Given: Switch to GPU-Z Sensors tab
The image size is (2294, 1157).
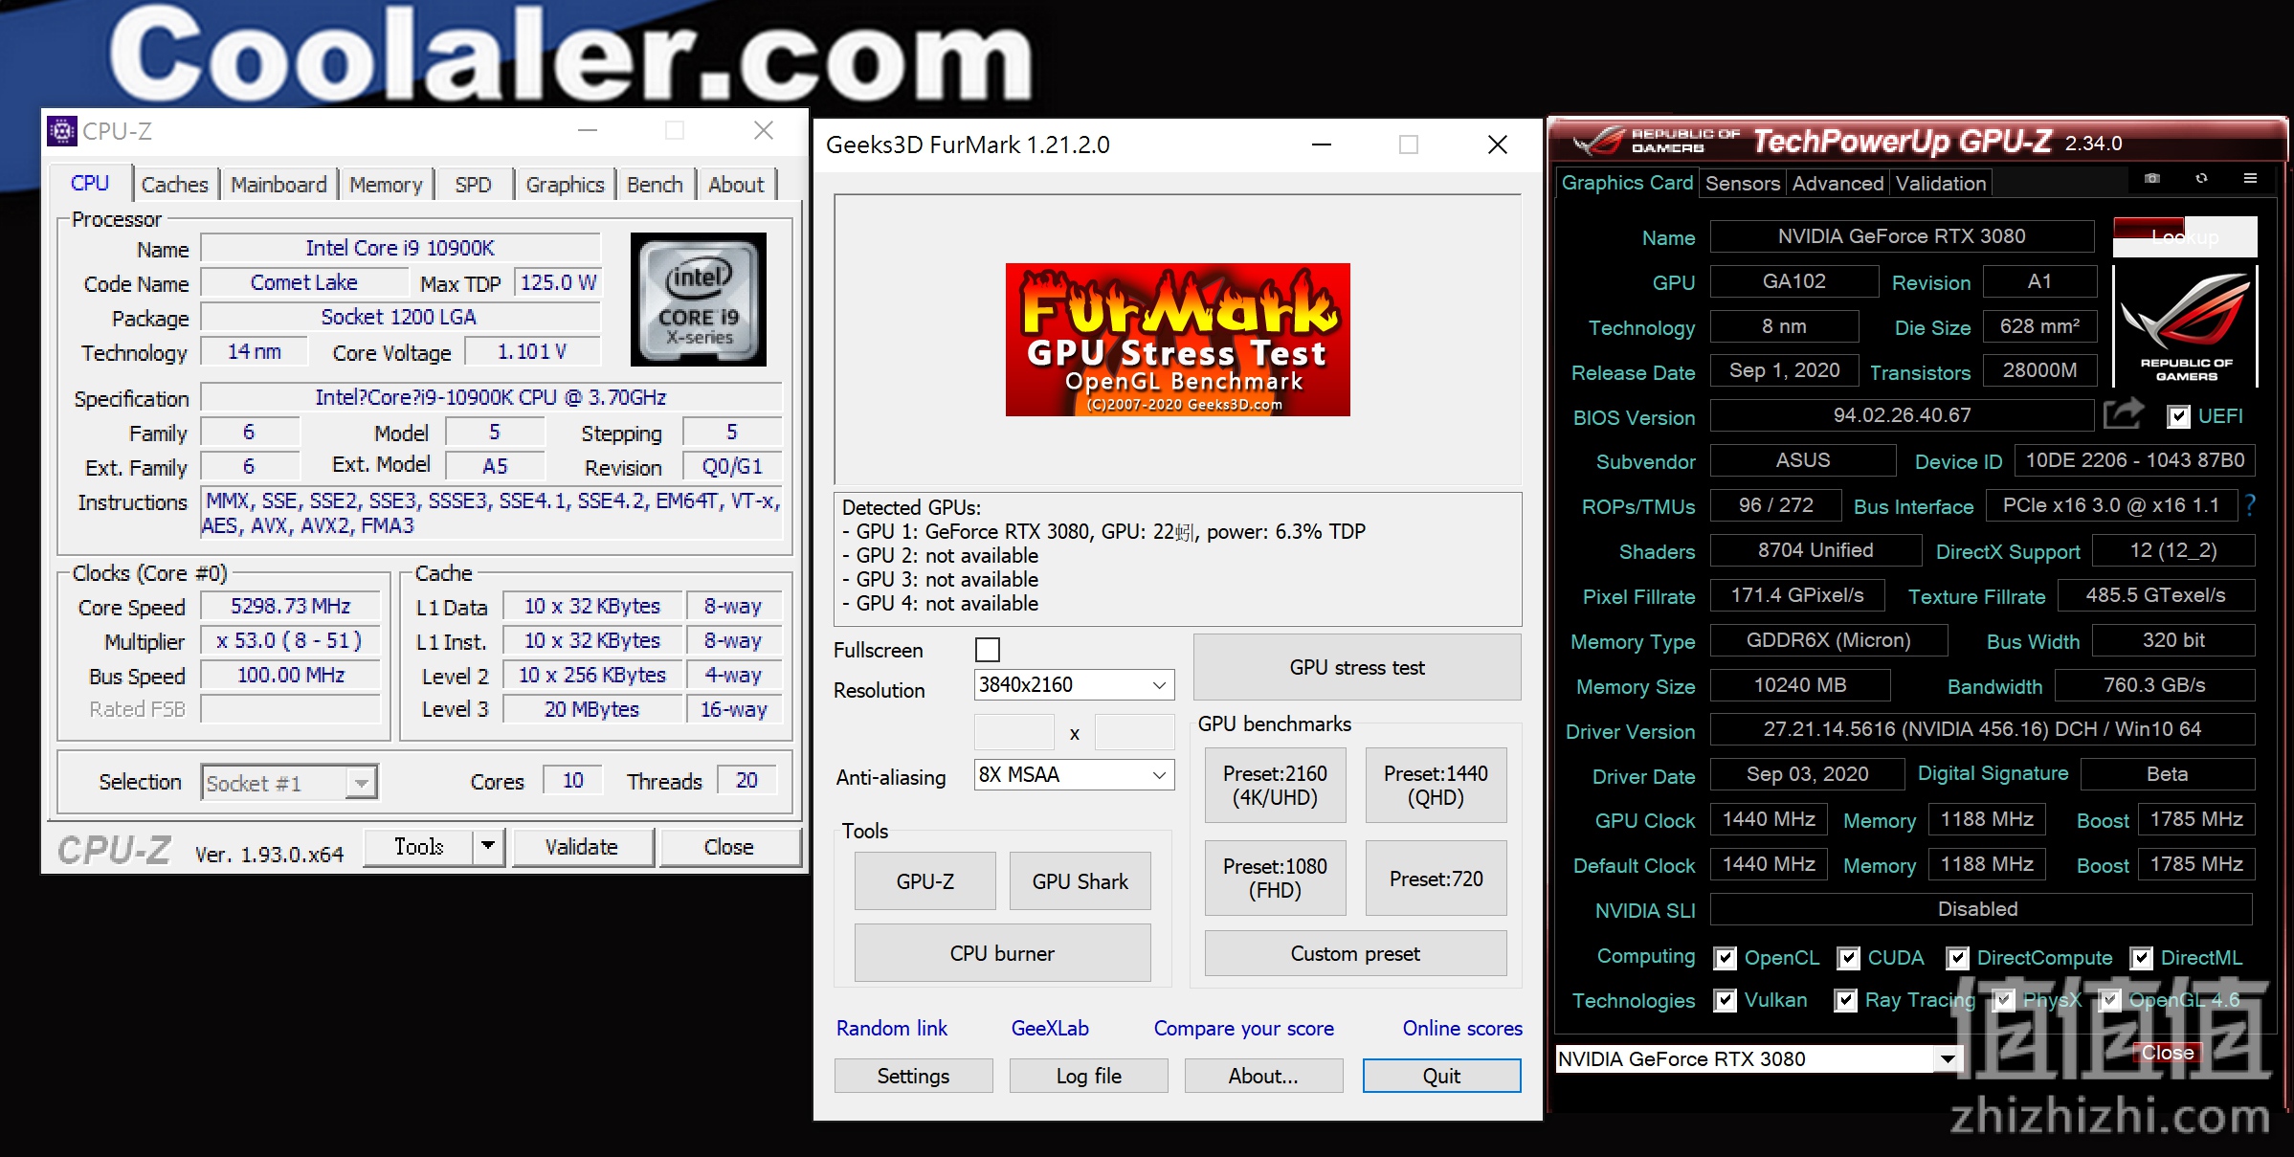Looking at the screenshot, I should [1742, 183].
